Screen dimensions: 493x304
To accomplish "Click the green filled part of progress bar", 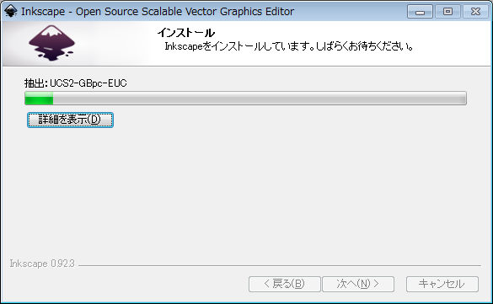I will 39,99.
